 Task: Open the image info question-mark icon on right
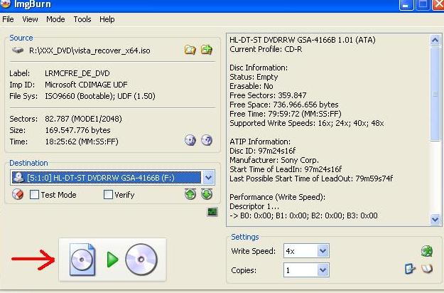coord(207,140)
